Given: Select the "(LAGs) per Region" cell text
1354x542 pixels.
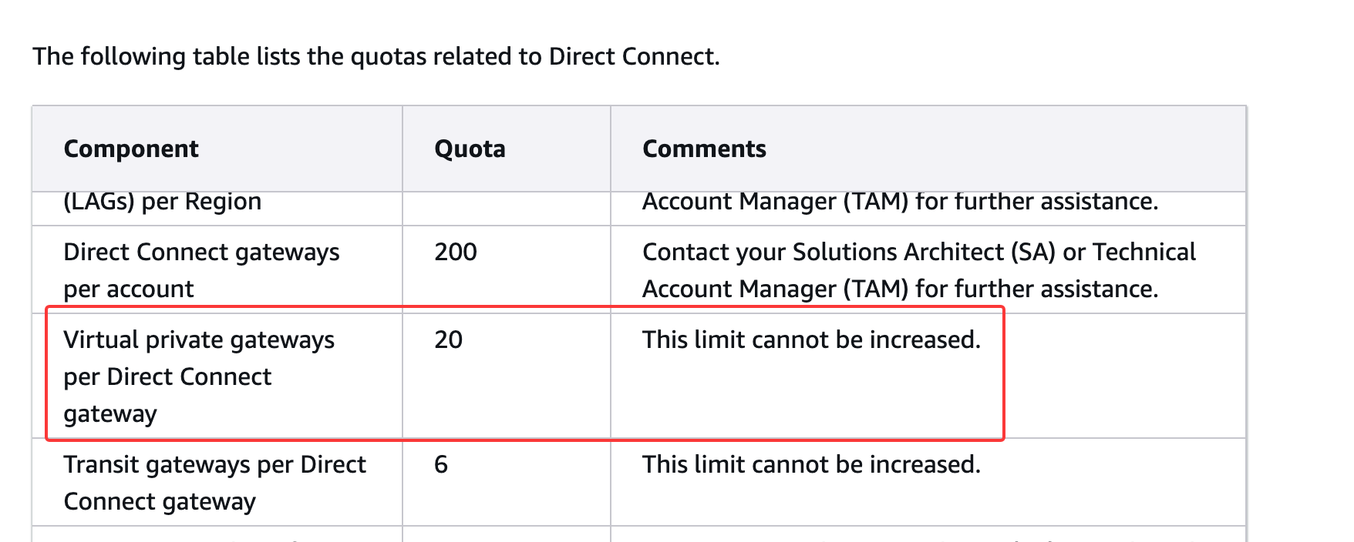Looking at the screenshot, I should pos(162,202).
